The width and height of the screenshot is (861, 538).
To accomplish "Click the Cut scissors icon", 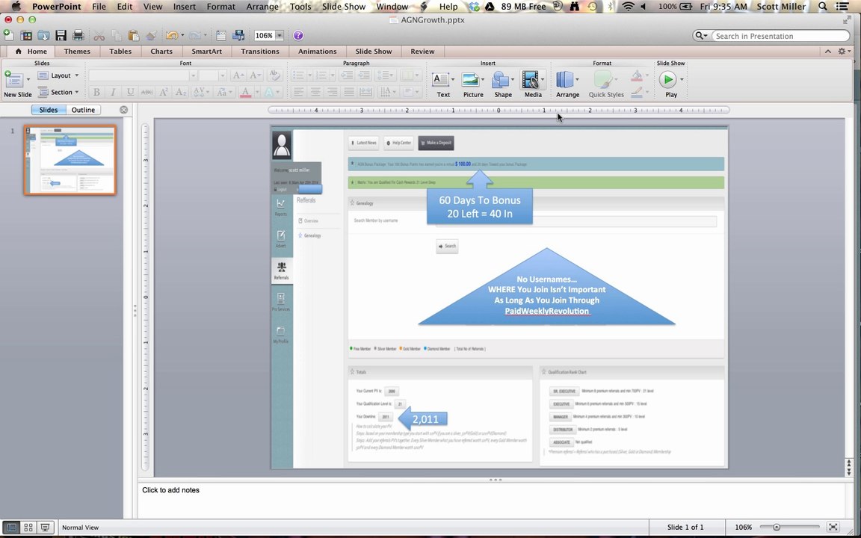I will [99, 35].
